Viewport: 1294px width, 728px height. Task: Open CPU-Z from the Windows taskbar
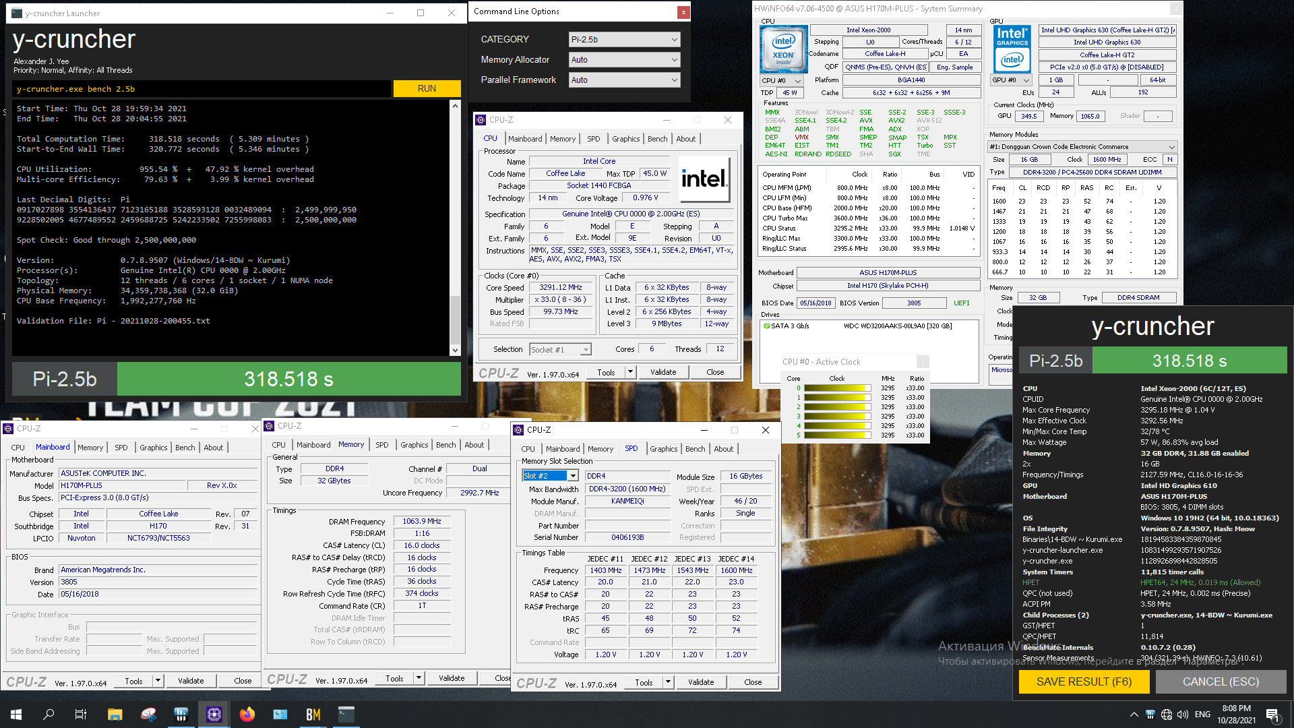pyautogui.click(x=214, y=715)
